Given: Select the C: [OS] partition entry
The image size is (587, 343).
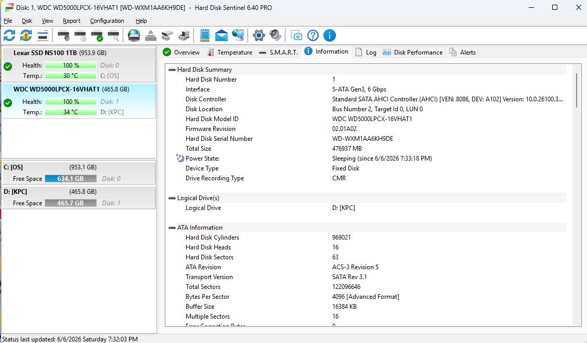Looking at the screenshot, I should pyautogui.click(x=80, y=173).
